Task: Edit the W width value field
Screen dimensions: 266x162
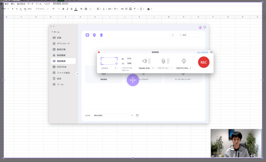Action: coord(129,59)
